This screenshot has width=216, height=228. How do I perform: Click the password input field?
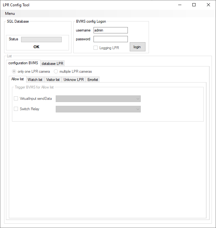[111, 39]
